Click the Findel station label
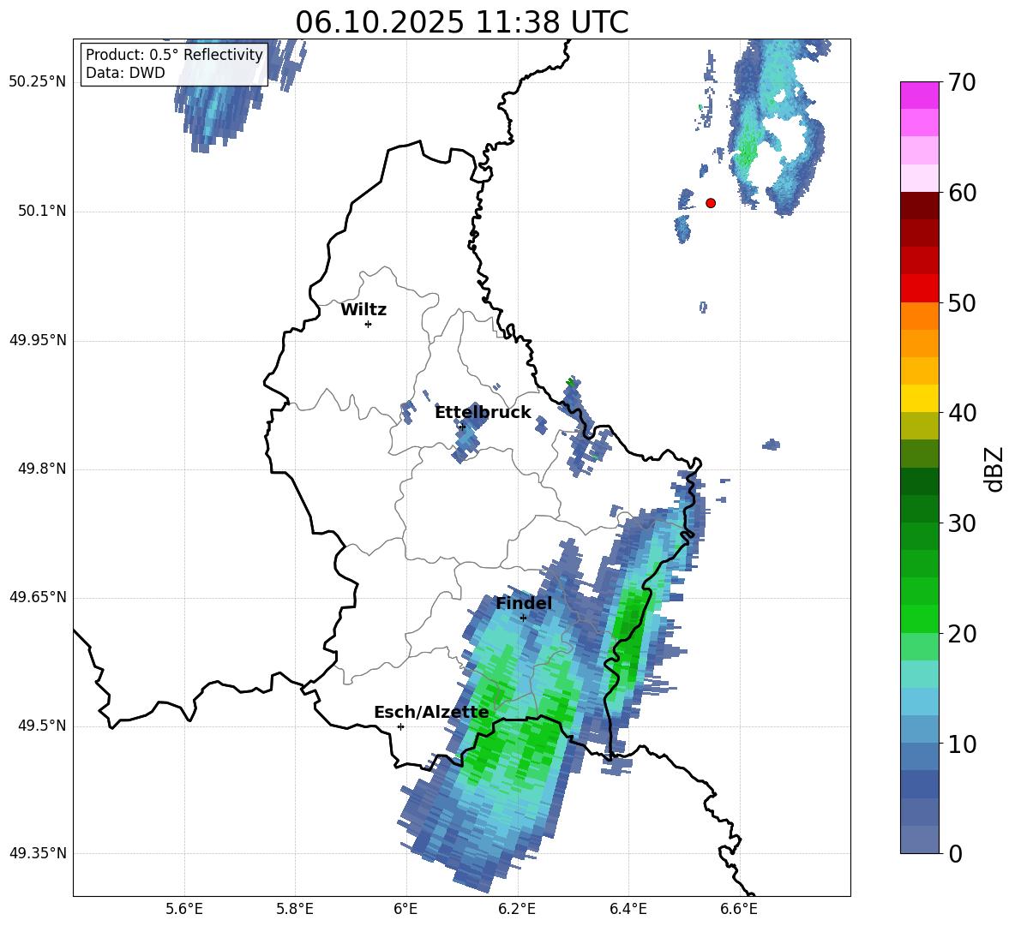The width and height of the screenshot is (1015, 926). pyautogui.click(x=524, y=603)
